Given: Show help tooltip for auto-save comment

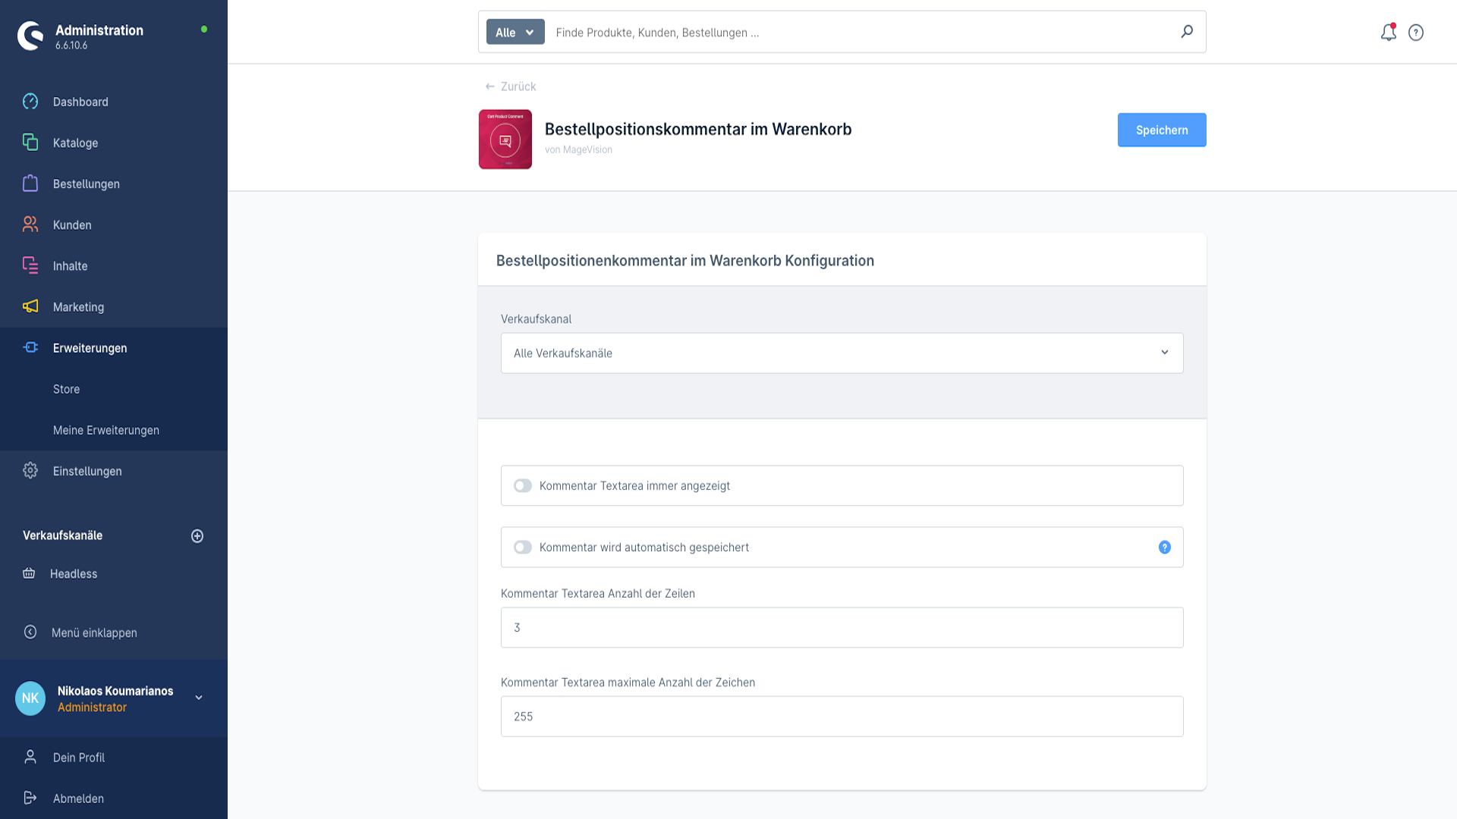Looking at the screenshot, I should pyautogui.click(x=1165, y=548).
